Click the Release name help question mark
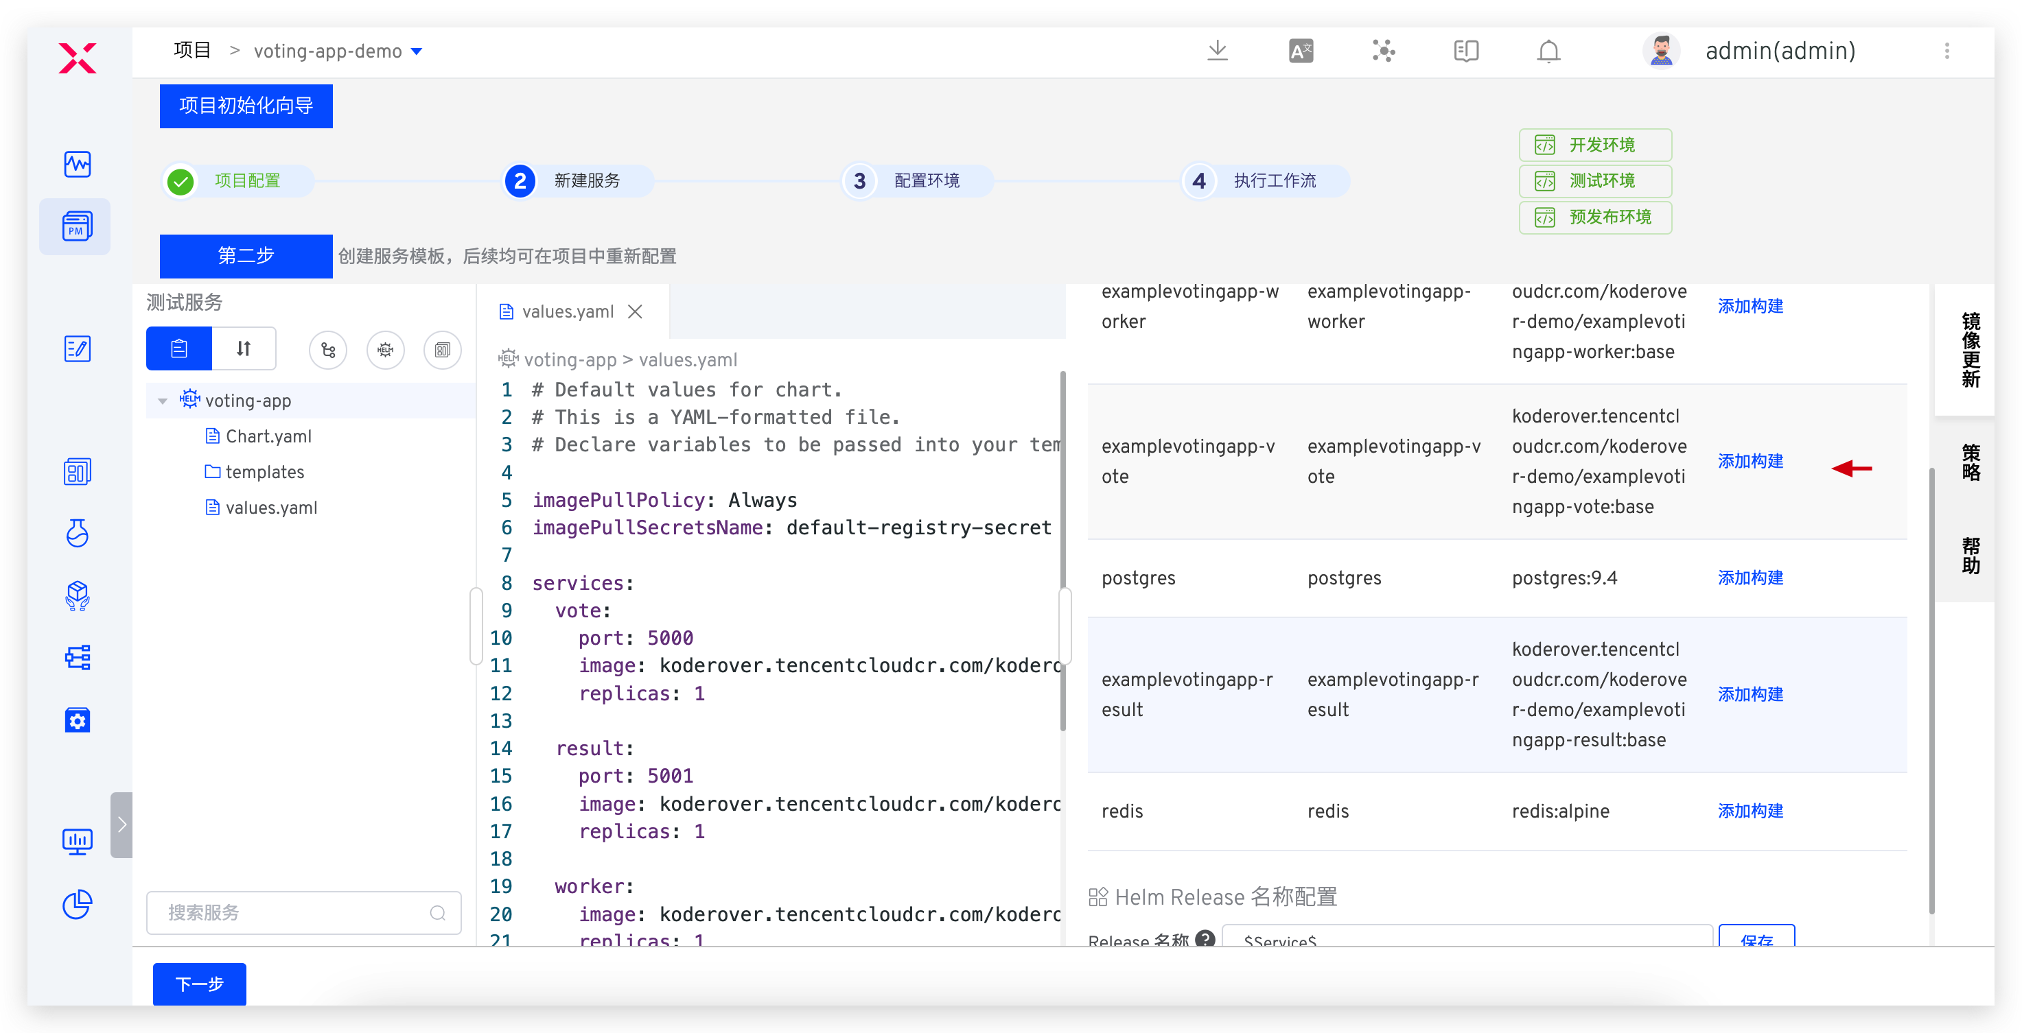This screenshot has width=2022, height=1033. click(1206, 938)
